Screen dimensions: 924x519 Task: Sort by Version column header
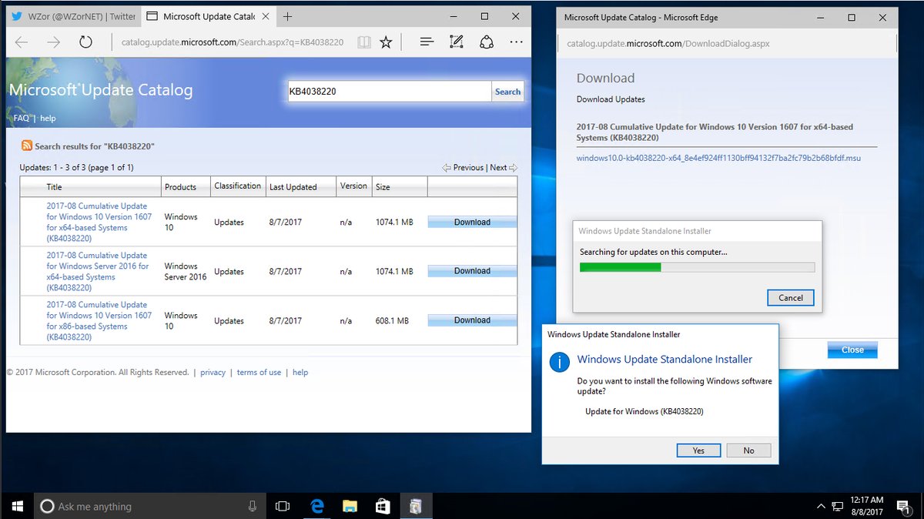click(353, 186)
